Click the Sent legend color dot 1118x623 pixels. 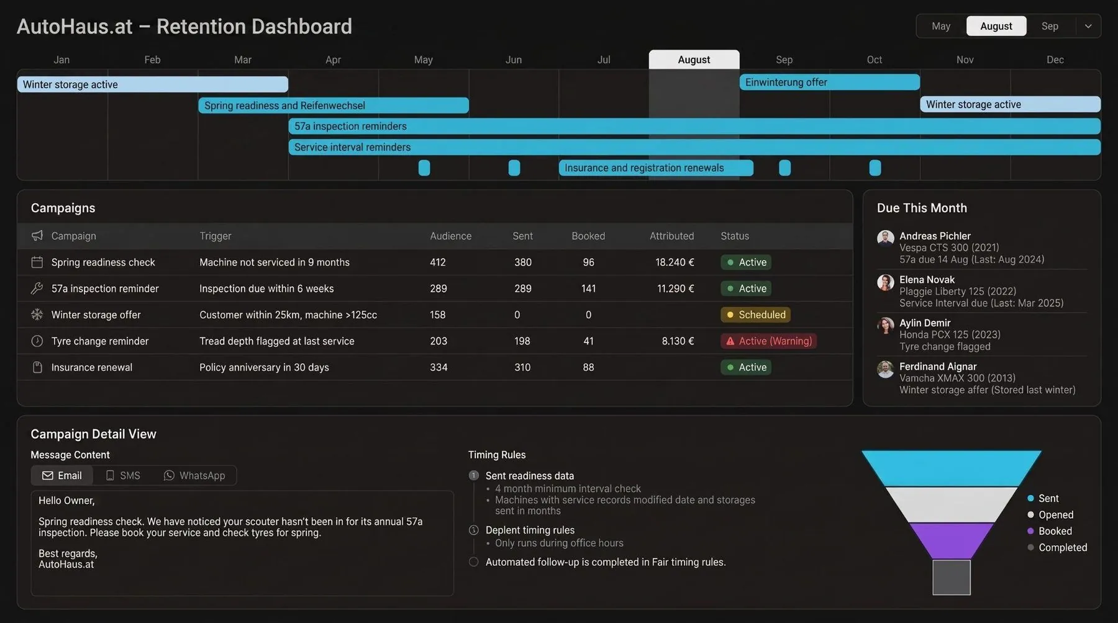[x=1030, y=498]
